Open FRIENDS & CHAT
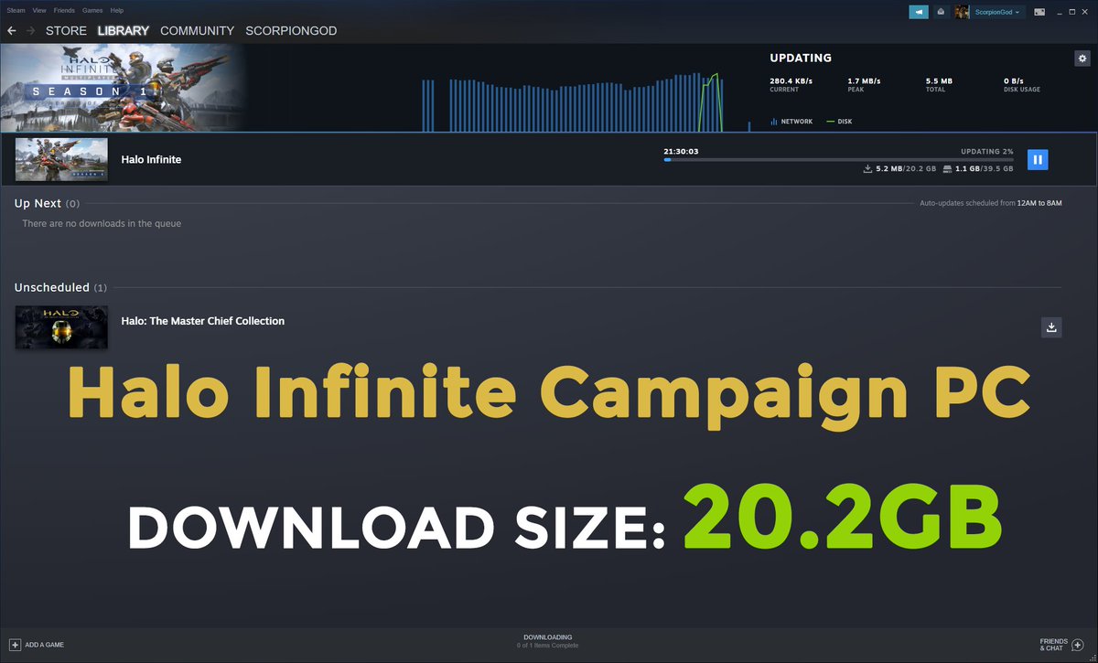 point(1061,645)
